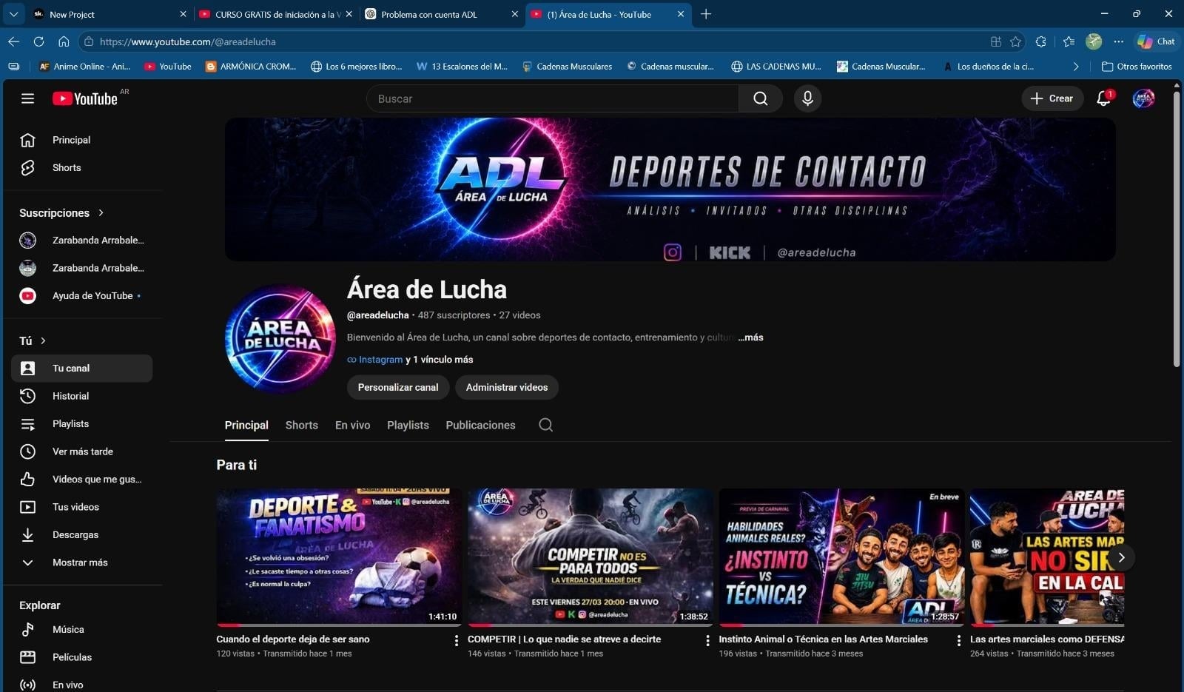The width and height of the screenshot is (1184, 692).
Task: Show next videos in Para ti carousel
Action: tap(1121, 557)
